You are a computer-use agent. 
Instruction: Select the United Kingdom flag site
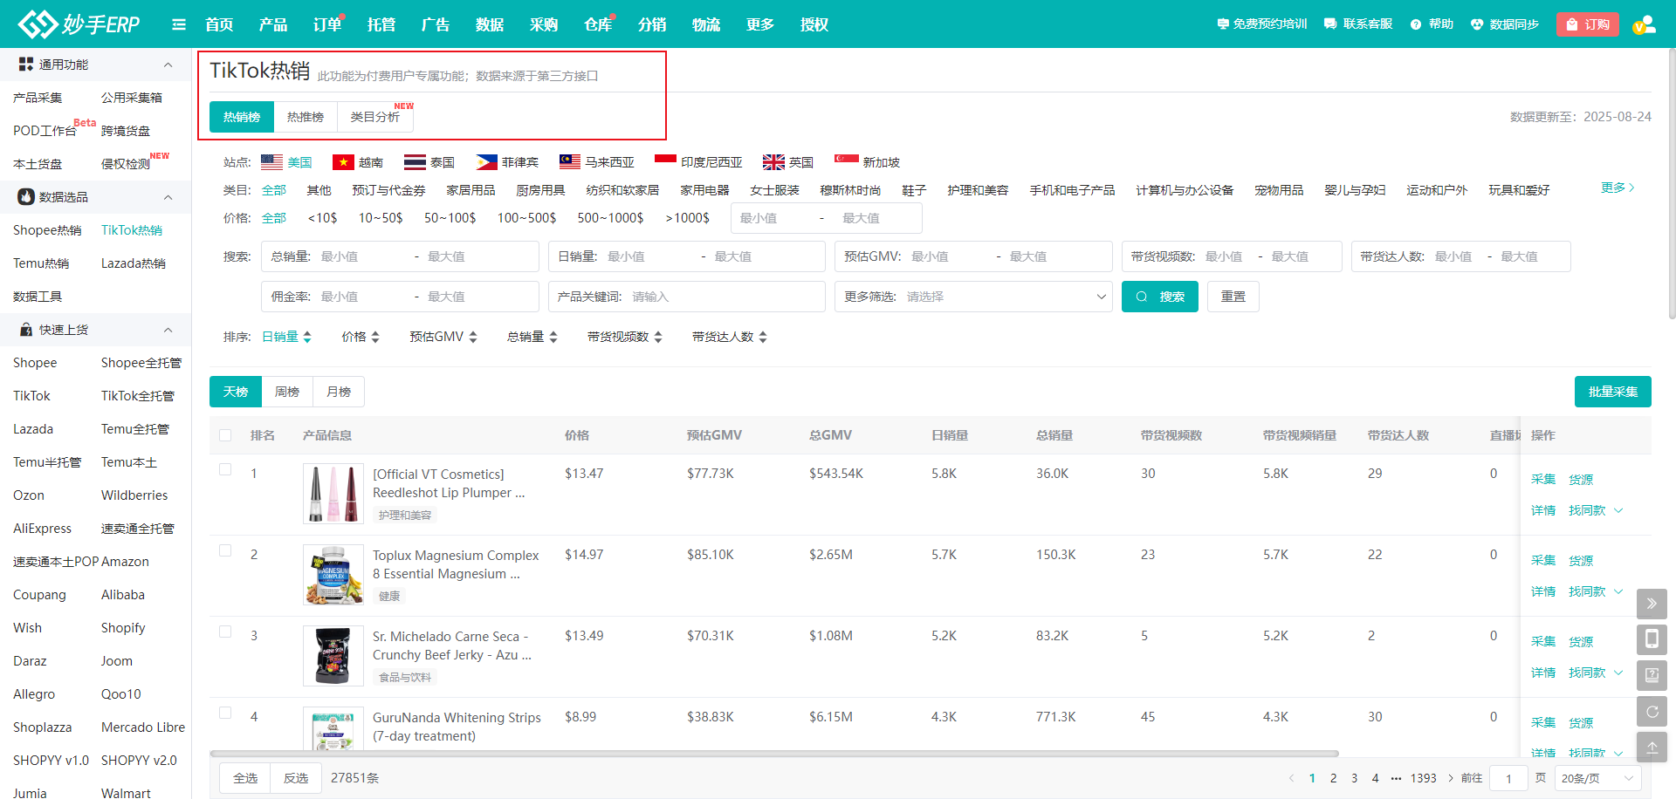point(773,162)
